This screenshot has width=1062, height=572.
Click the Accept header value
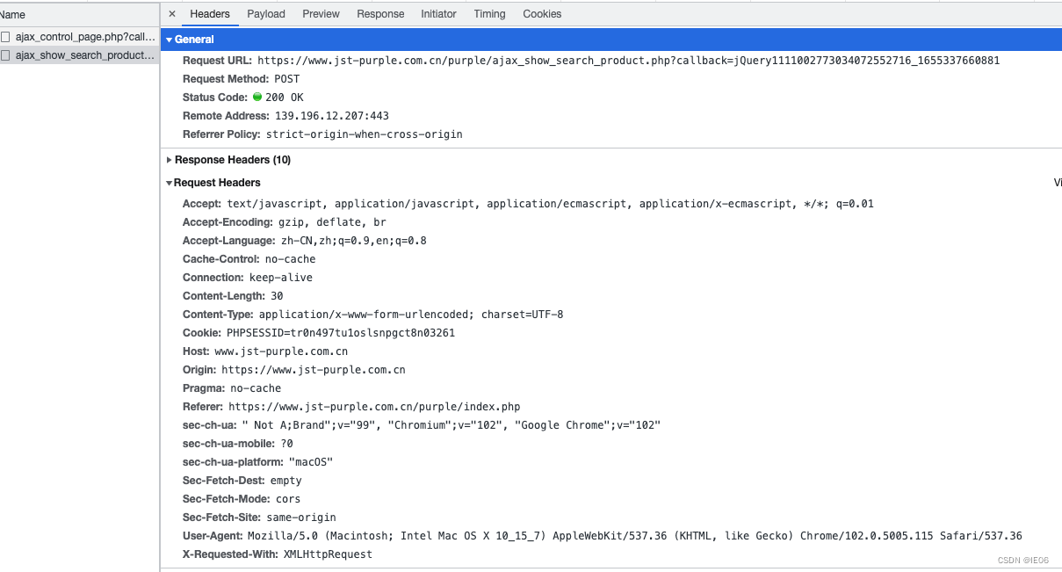pyautogui.click(x=550, y=204)
